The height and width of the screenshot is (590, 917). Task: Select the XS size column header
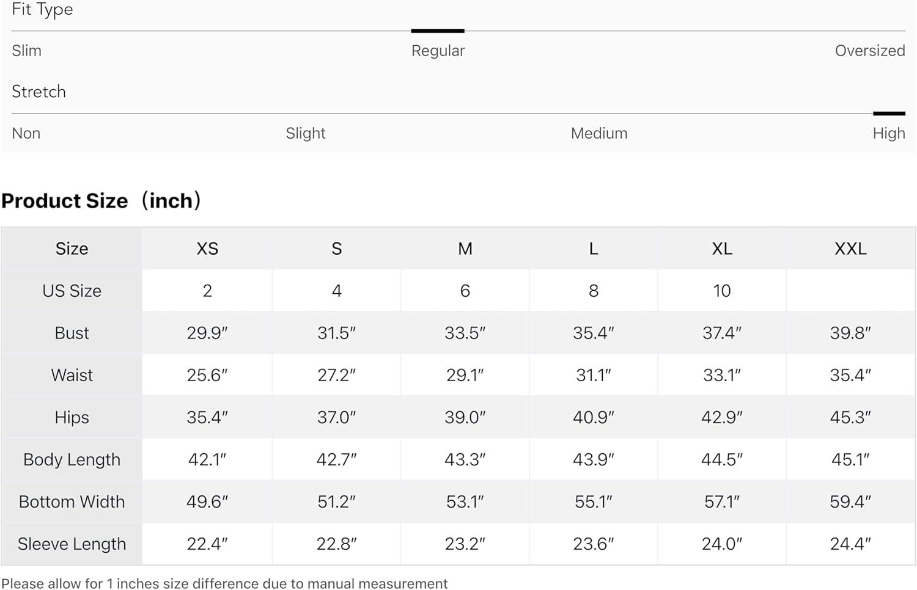click(x=207, y=249)
